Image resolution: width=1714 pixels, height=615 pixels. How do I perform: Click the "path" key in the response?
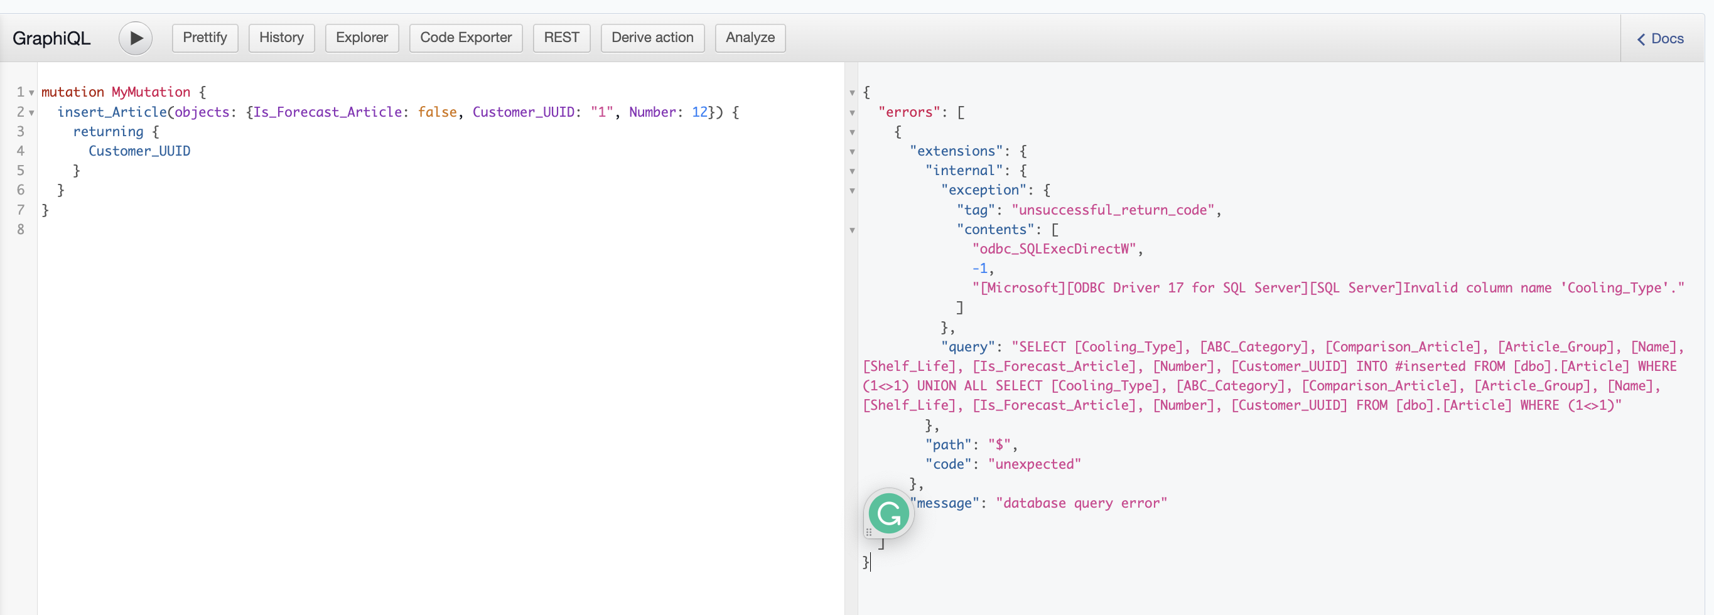point(949,444)
